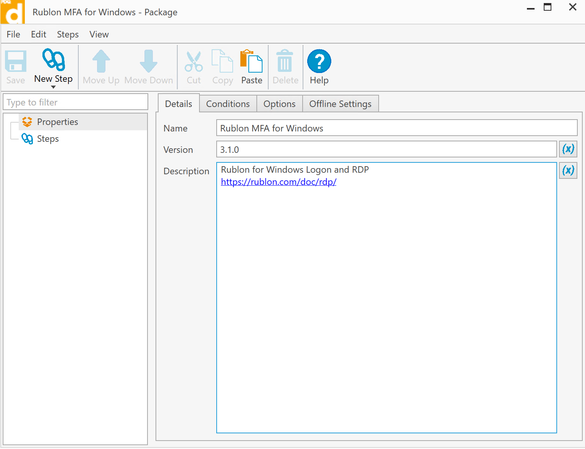Insert variable into the Description field
585x449 pixels.
pos(568,170)
